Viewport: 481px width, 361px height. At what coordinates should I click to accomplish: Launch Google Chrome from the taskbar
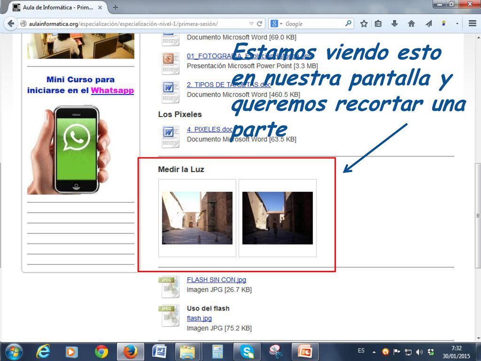(x=101, y=352)
